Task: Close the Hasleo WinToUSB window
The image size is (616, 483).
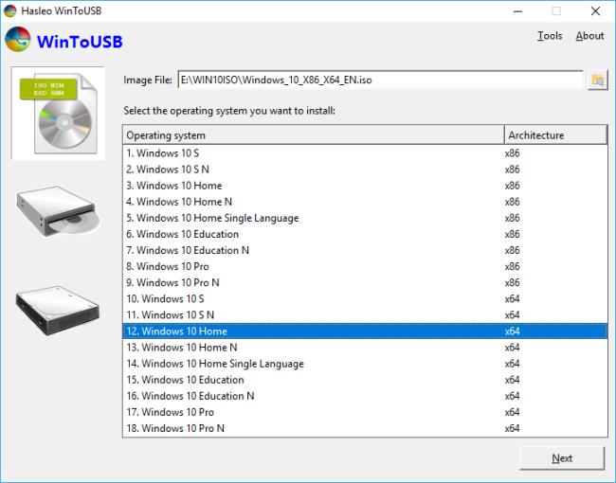Action: 593,11
